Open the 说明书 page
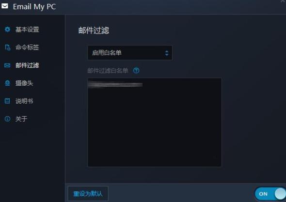The image size is (286, 202). click(x=24, y=101)
